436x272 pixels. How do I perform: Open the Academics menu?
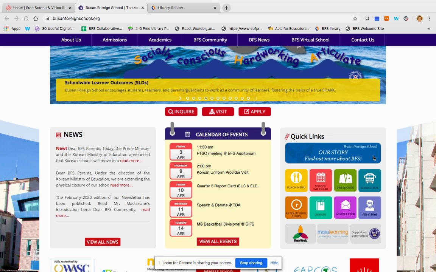tap(160, 40)
